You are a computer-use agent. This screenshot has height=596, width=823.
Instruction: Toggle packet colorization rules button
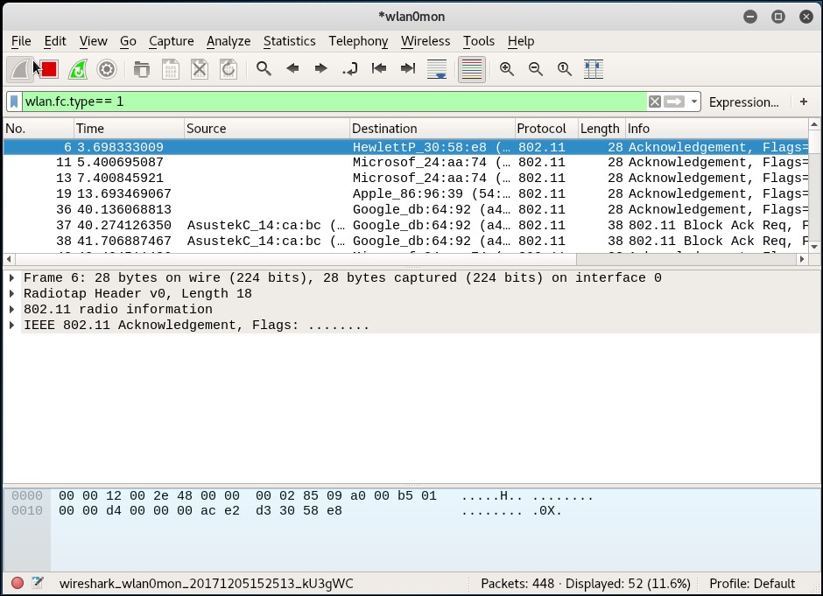pos(471,69)
